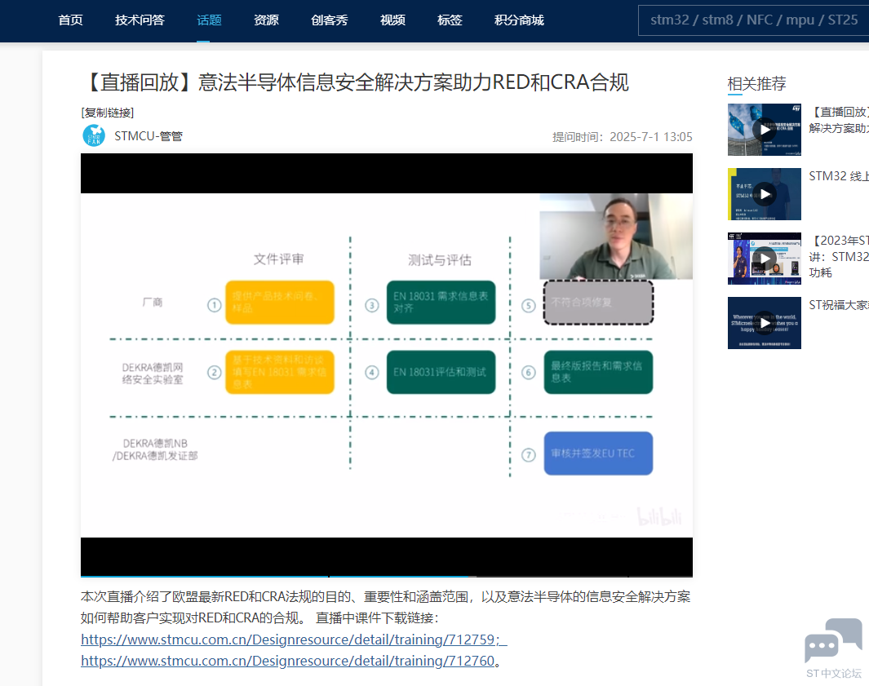Viewport: 869px width, 686px height.
Task: Open the STM32 线上 recommended title link
Action: (839, 176)
